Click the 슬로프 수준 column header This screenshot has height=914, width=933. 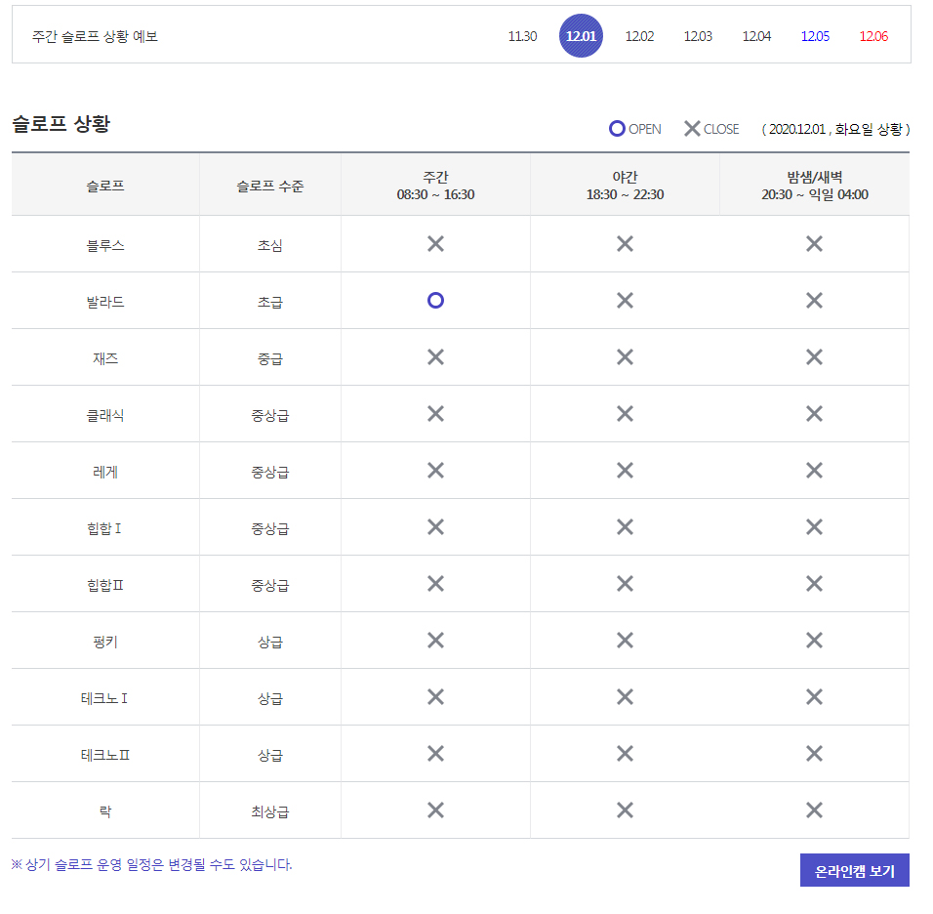tap(269, 186)
